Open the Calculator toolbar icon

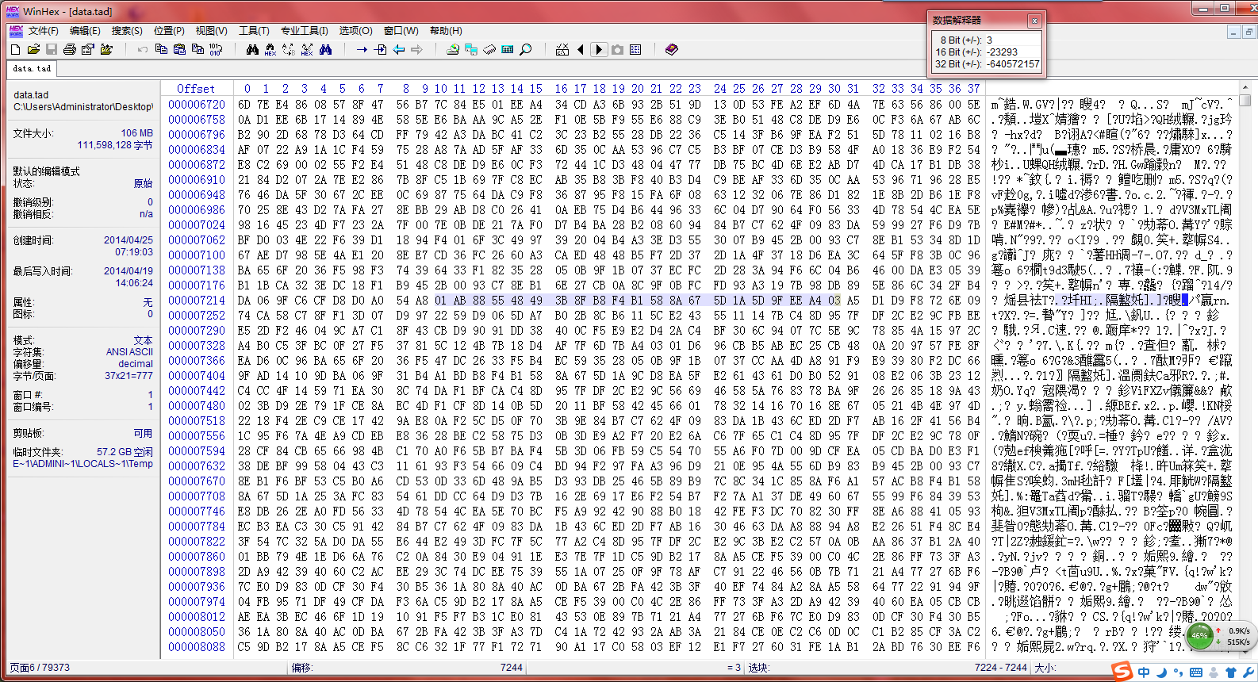coord(508,49)
